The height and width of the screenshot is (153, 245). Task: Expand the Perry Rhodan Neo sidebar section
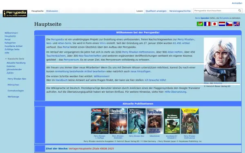17,79
